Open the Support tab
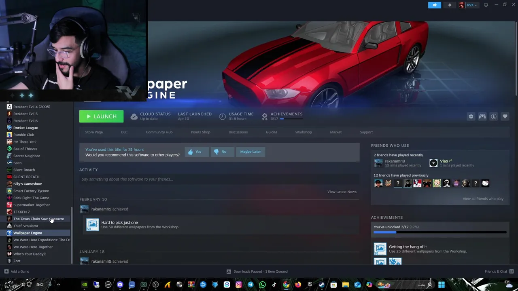The image size is (518, 291). (x=366, y=132)
